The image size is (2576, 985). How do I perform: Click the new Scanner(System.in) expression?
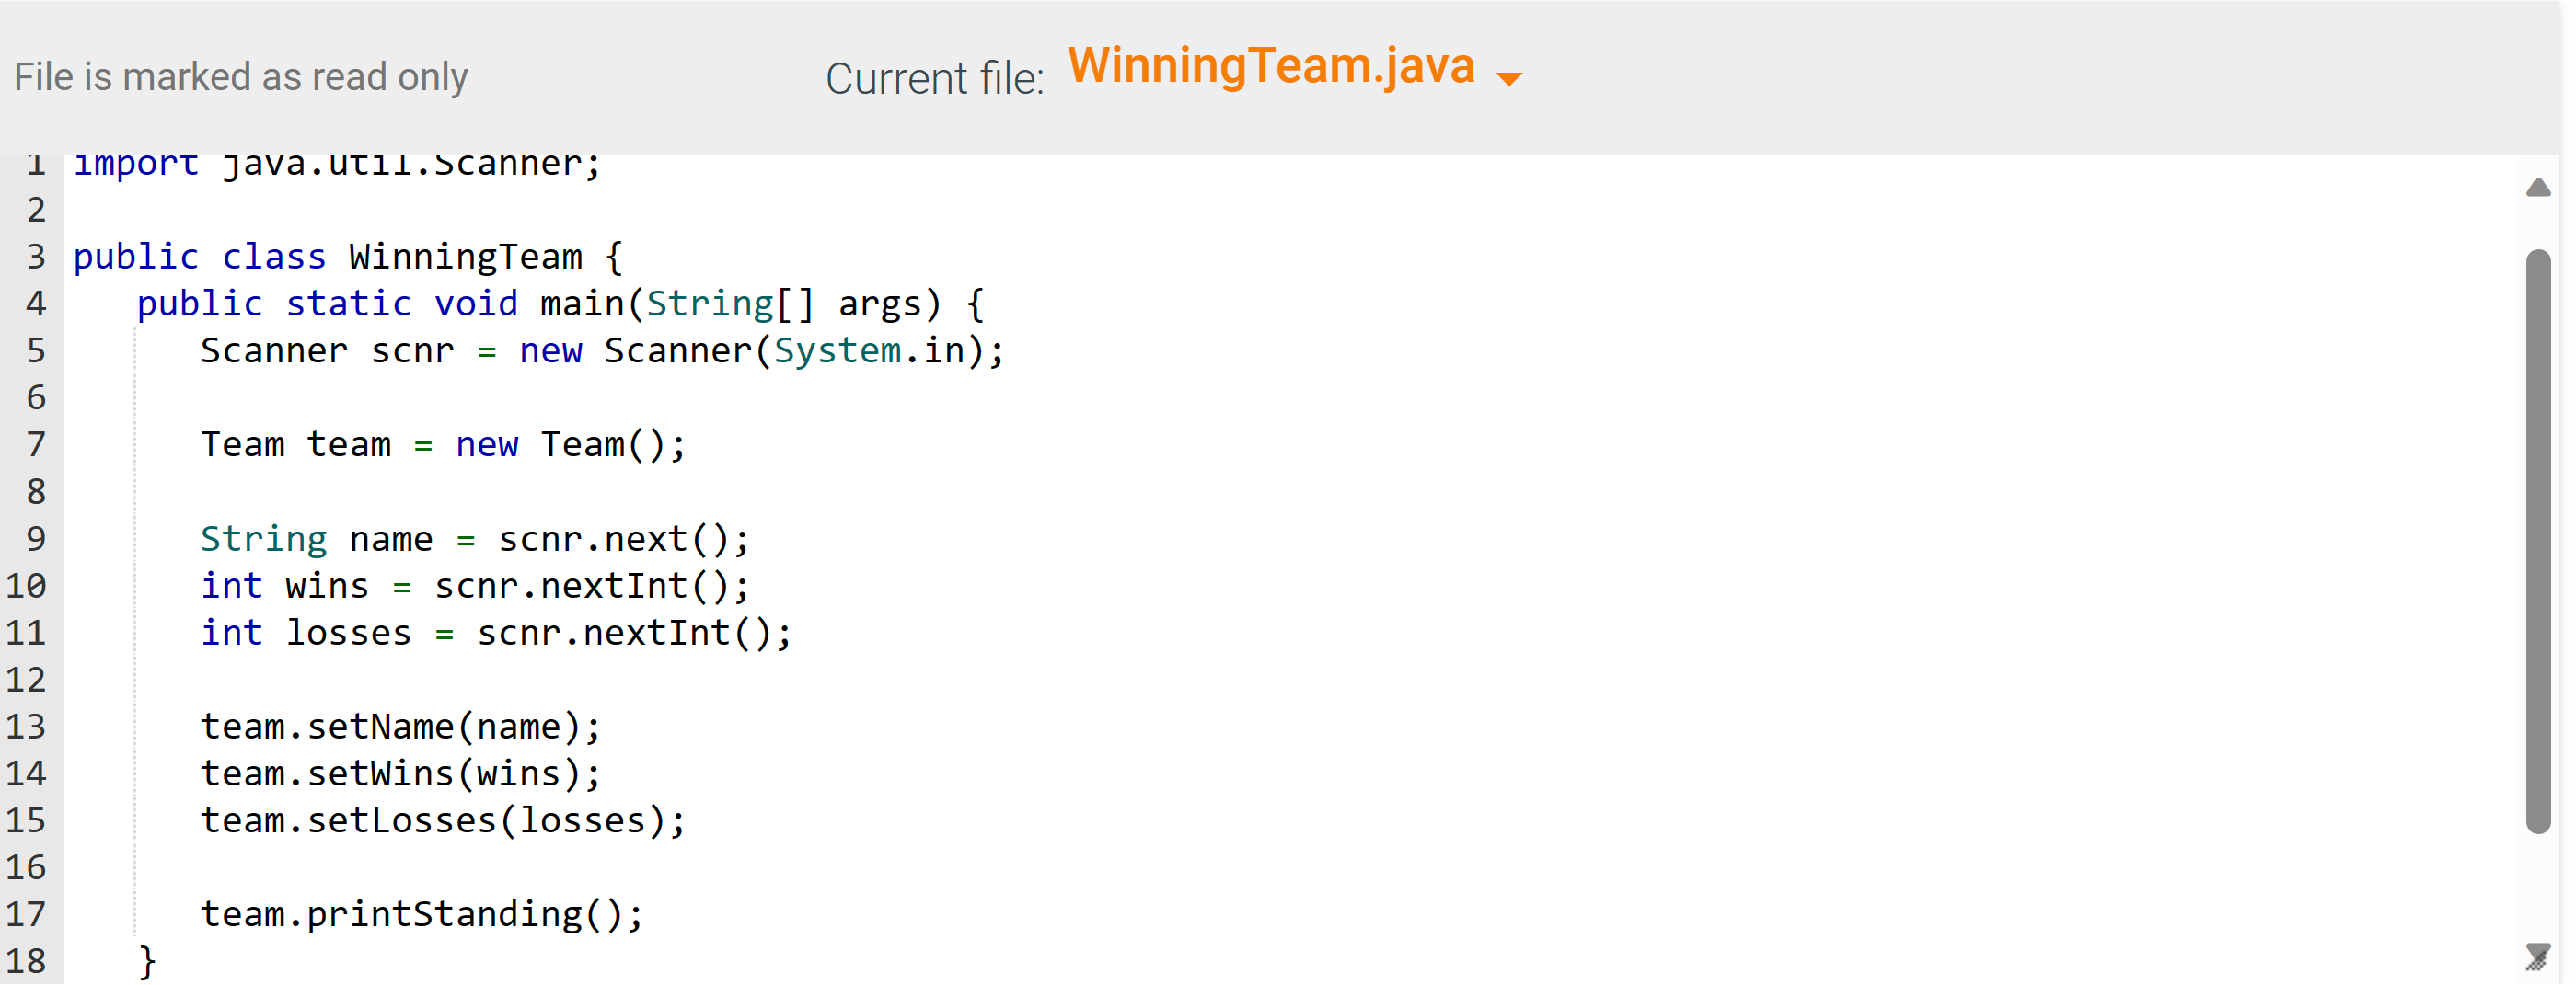[x=760, y=350]
